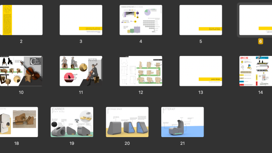Click the slide number label 11
Screen dimensions: 272x153
[x=81, y=92]
